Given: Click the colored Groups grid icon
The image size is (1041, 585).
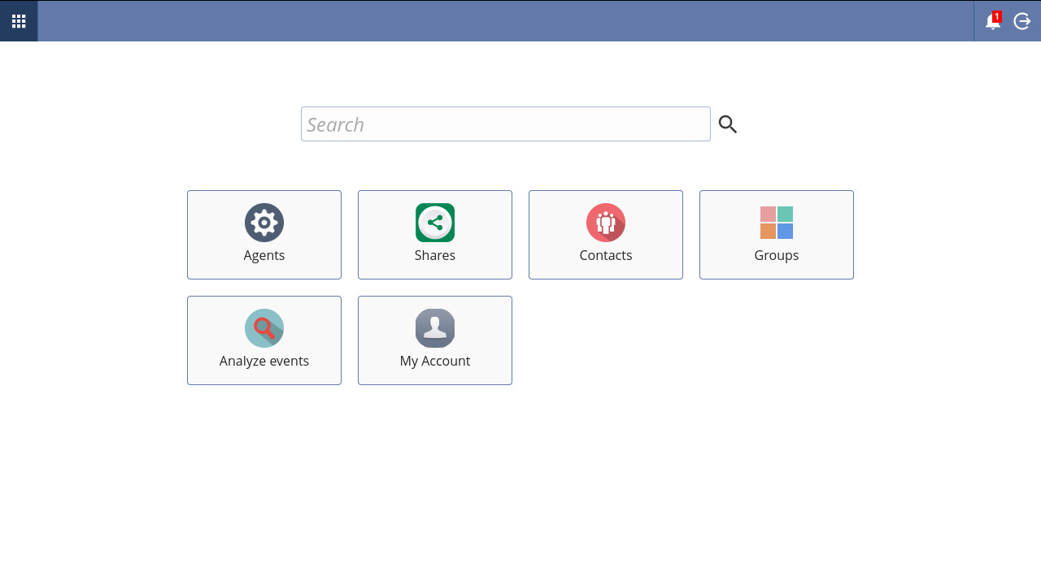Looking at the screenshot, I should (x=776, y=222).
